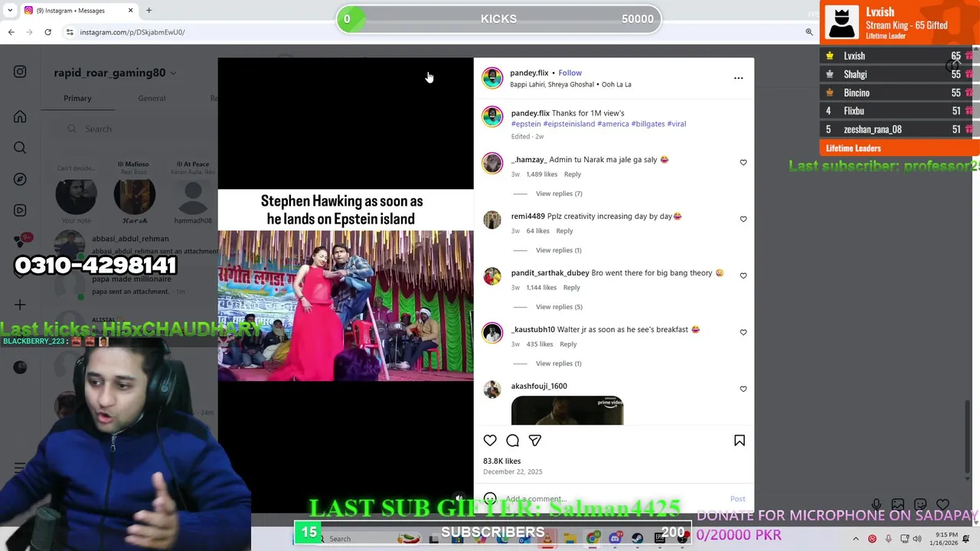Click the #viral hashtag
Screen dimensions: 980x551
point(677,124)
